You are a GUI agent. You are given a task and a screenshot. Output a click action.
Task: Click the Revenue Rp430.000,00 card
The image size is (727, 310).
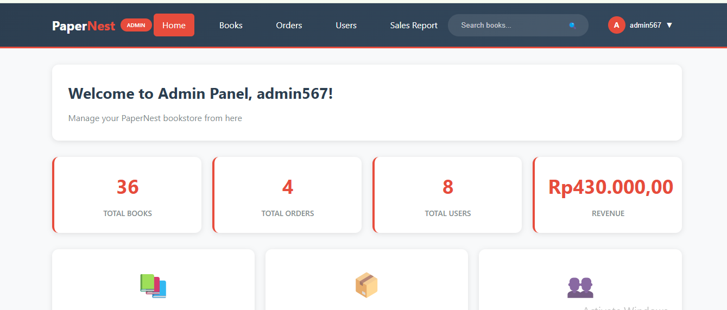[x=608, y=195]
